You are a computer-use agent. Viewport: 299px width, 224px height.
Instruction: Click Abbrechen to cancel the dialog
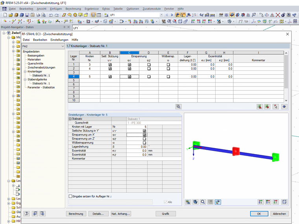(279, 214)
